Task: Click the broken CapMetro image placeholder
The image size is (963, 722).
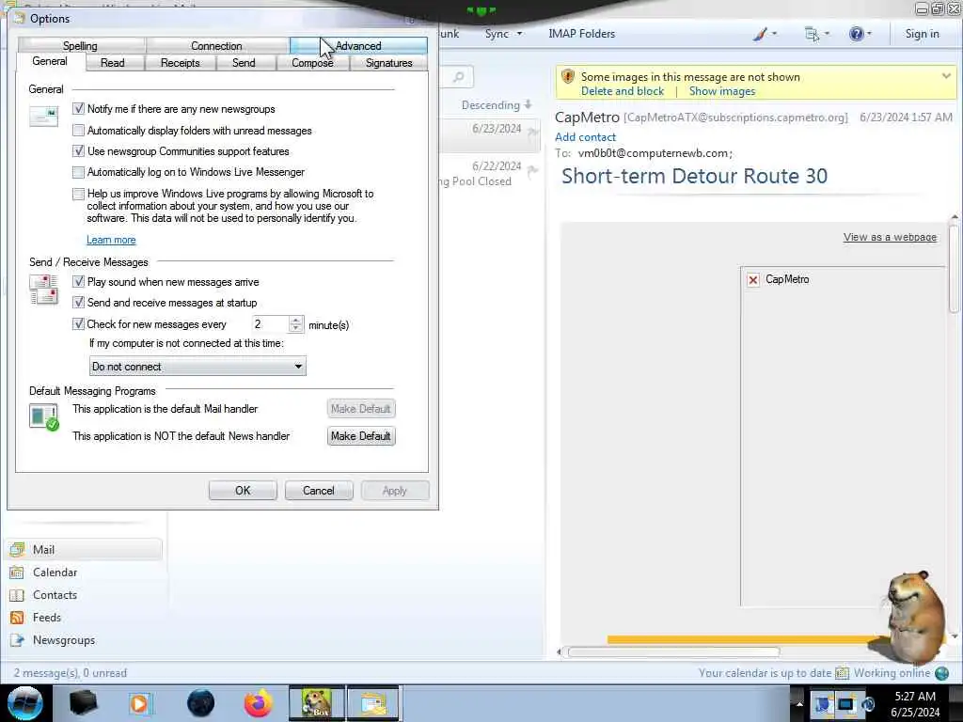Action: (753, 280)
